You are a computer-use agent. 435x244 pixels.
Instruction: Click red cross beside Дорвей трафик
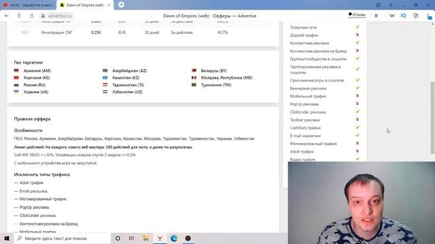coord(358,35)
